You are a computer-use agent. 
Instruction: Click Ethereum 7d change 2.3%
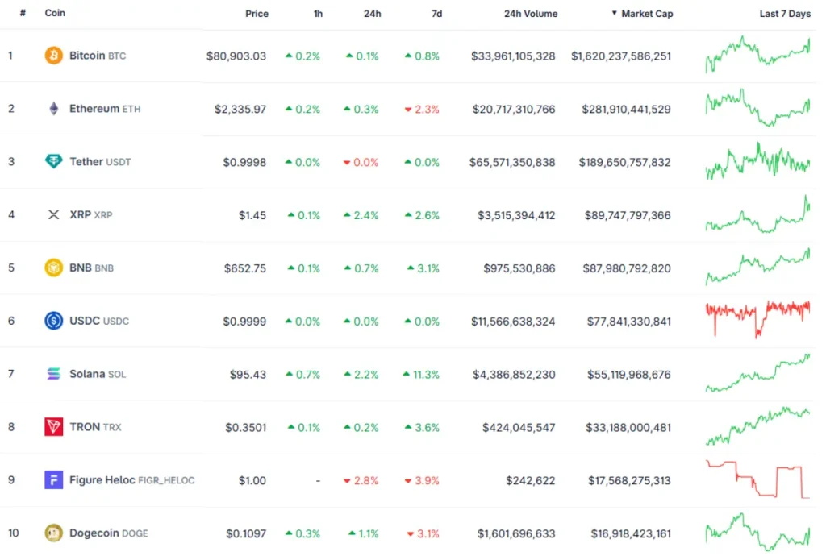[x=421, y=110]
